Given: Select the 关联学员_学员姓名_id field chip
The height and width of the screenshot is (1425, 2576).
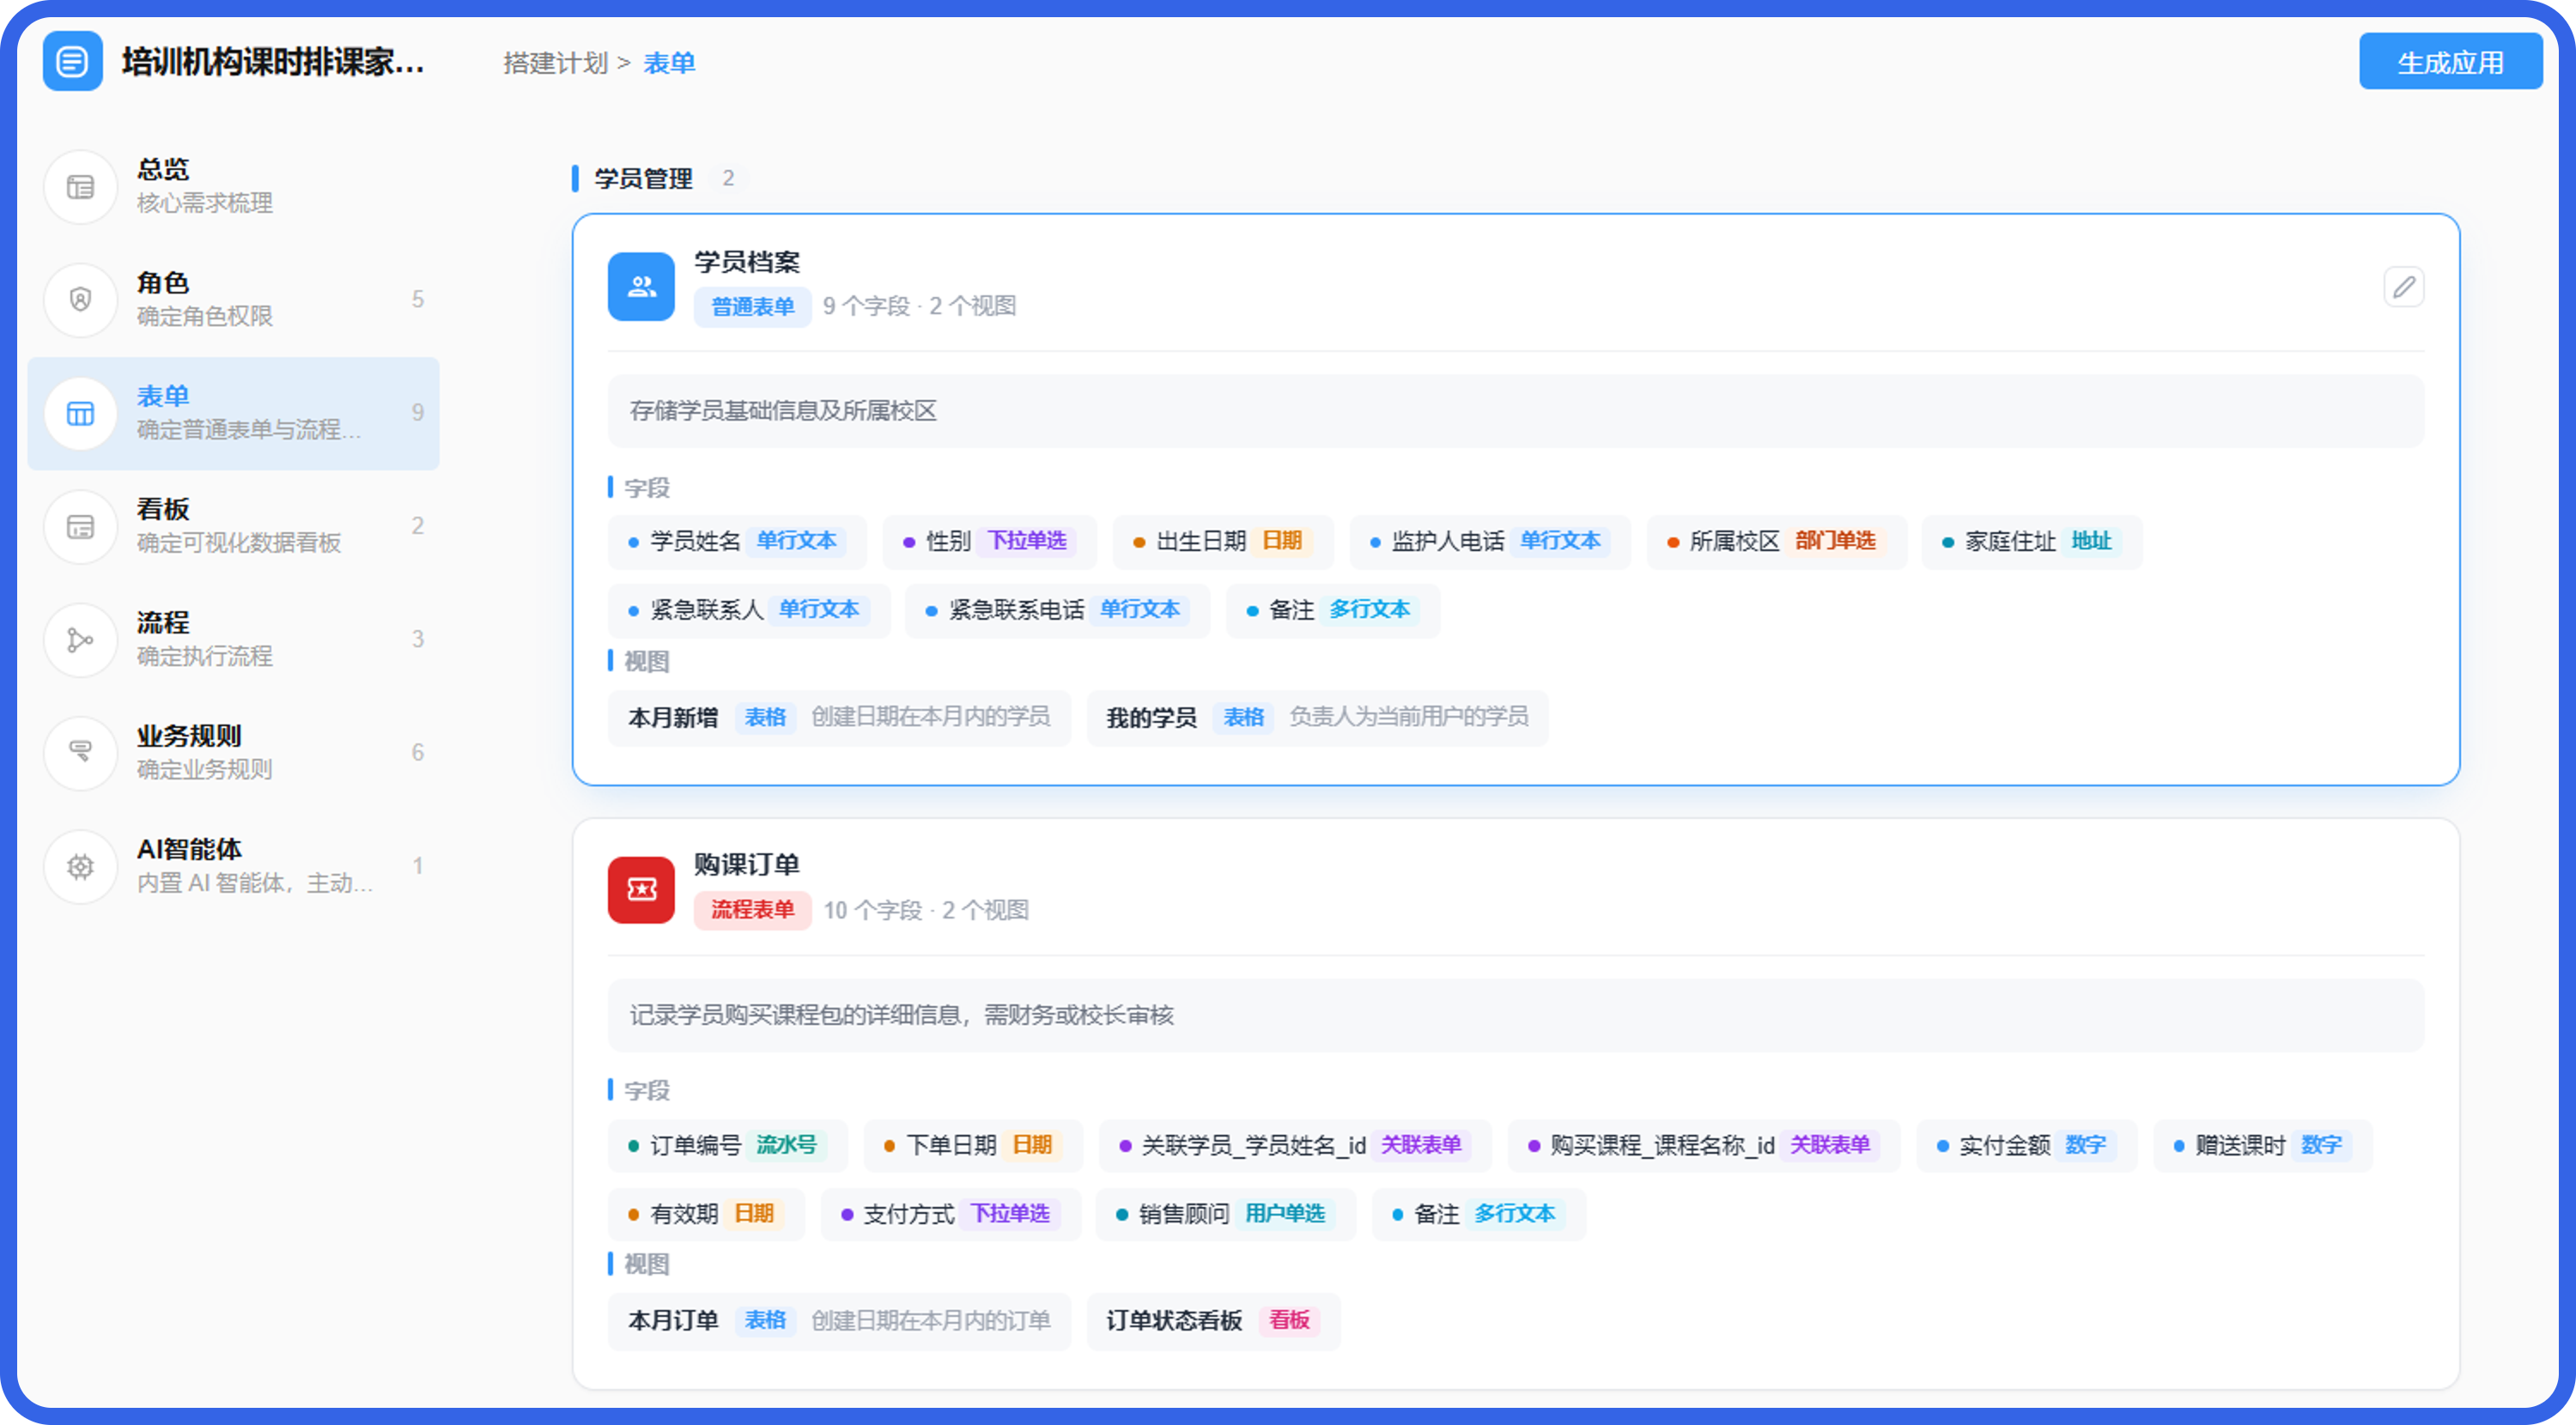Looking at the screenshot, I should 1295,1146.
